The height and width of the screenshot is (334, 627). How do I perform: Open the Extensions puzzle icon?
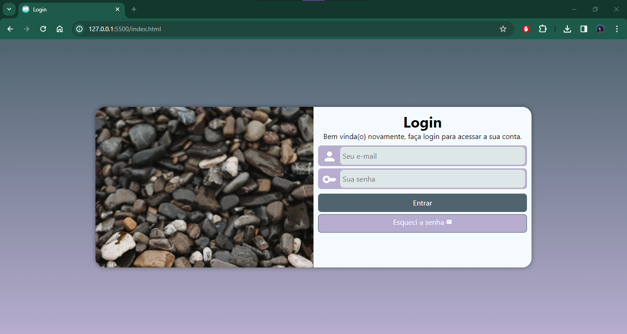543,29
